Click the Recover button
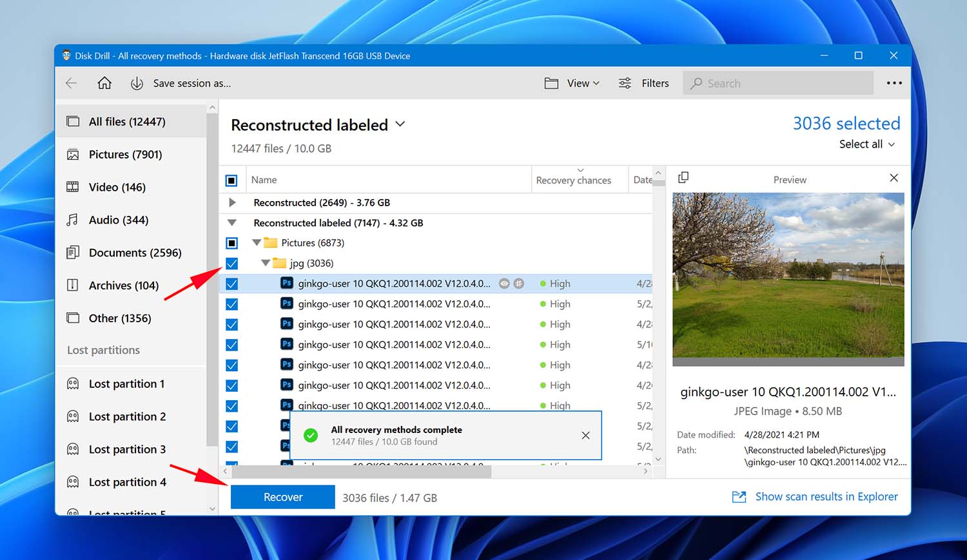Viewport: 967px width, 560px height. (x=283, y=497)
